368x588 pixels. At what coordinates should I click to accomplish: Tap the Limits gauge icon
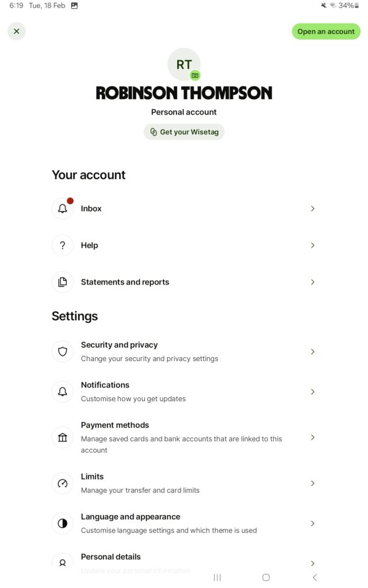63,483
